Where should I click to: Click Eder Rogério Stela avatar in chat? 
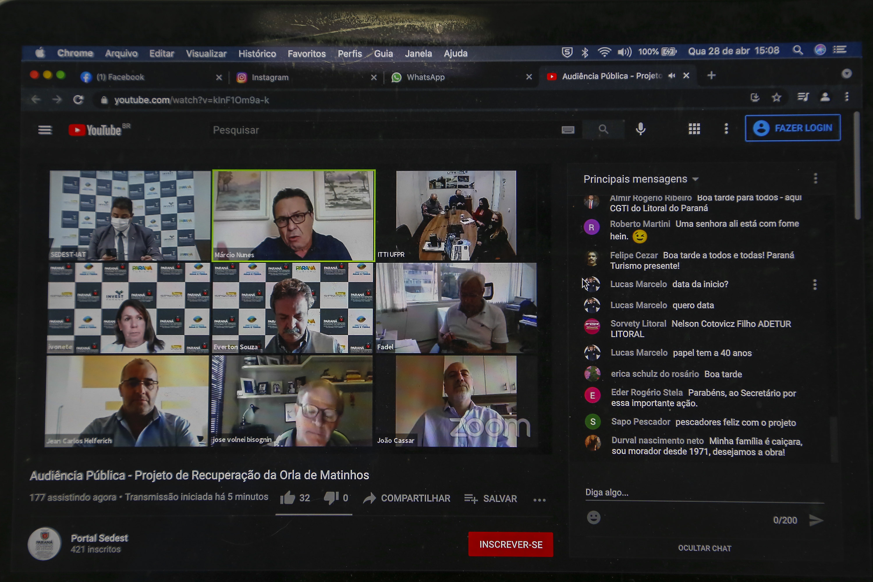[592, 395]
